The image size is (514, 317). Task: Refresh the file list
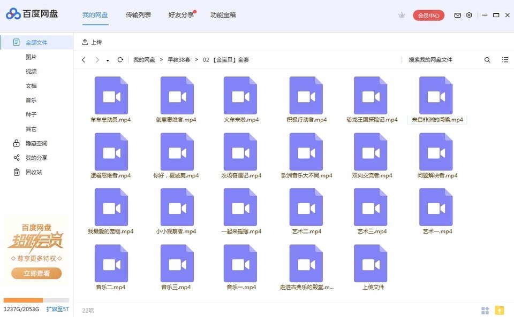[120, 60]
